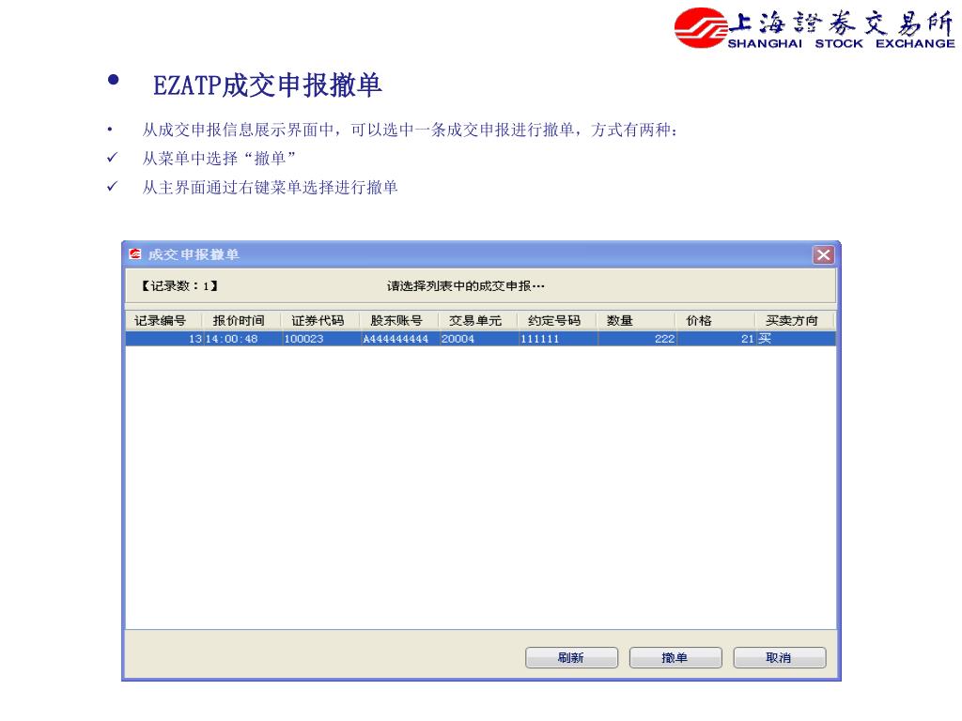Click the 撤单 cancel-order button
The width and height of the screenshot is (962, 721).
(x=675, y=657)
